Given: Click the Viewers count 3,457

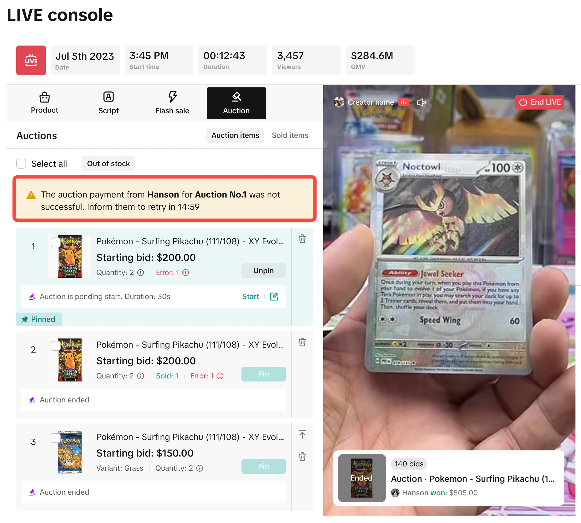Looking at the screenshot, I should (x=290, y=56).
